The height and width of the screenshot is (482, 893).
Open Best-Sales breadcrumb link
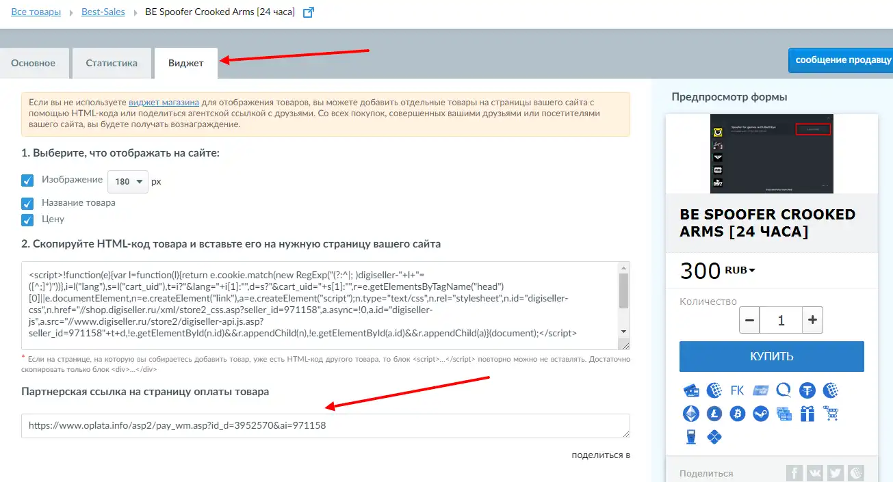pyautogui.click(x=105, y=12)
